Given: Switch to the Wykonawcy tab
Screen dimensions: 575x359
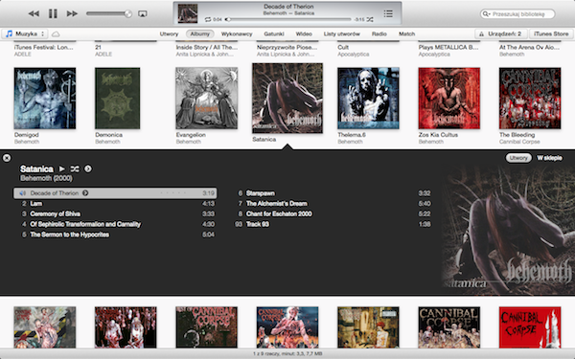Looking at the screenshot, I should pyautogui.click(x=237, y=34).
